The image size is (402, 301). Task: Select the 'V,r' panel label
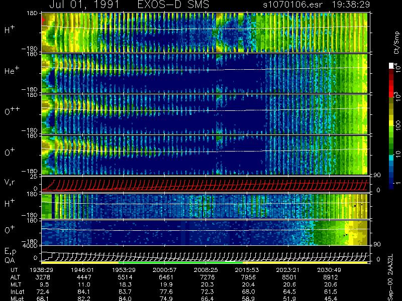[10, 182]
